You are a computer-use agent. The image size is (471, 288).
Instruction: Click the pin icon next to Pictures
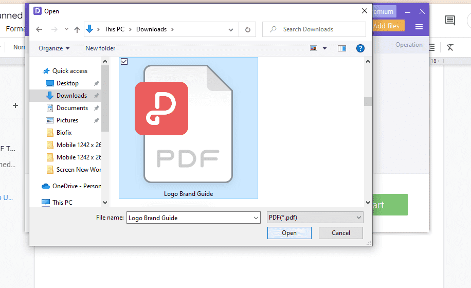(x=97, y=120)
